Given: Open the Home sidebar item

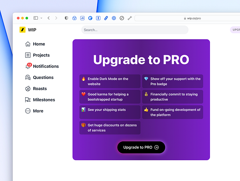Looking at the screenshot, I should pos(35,44).
